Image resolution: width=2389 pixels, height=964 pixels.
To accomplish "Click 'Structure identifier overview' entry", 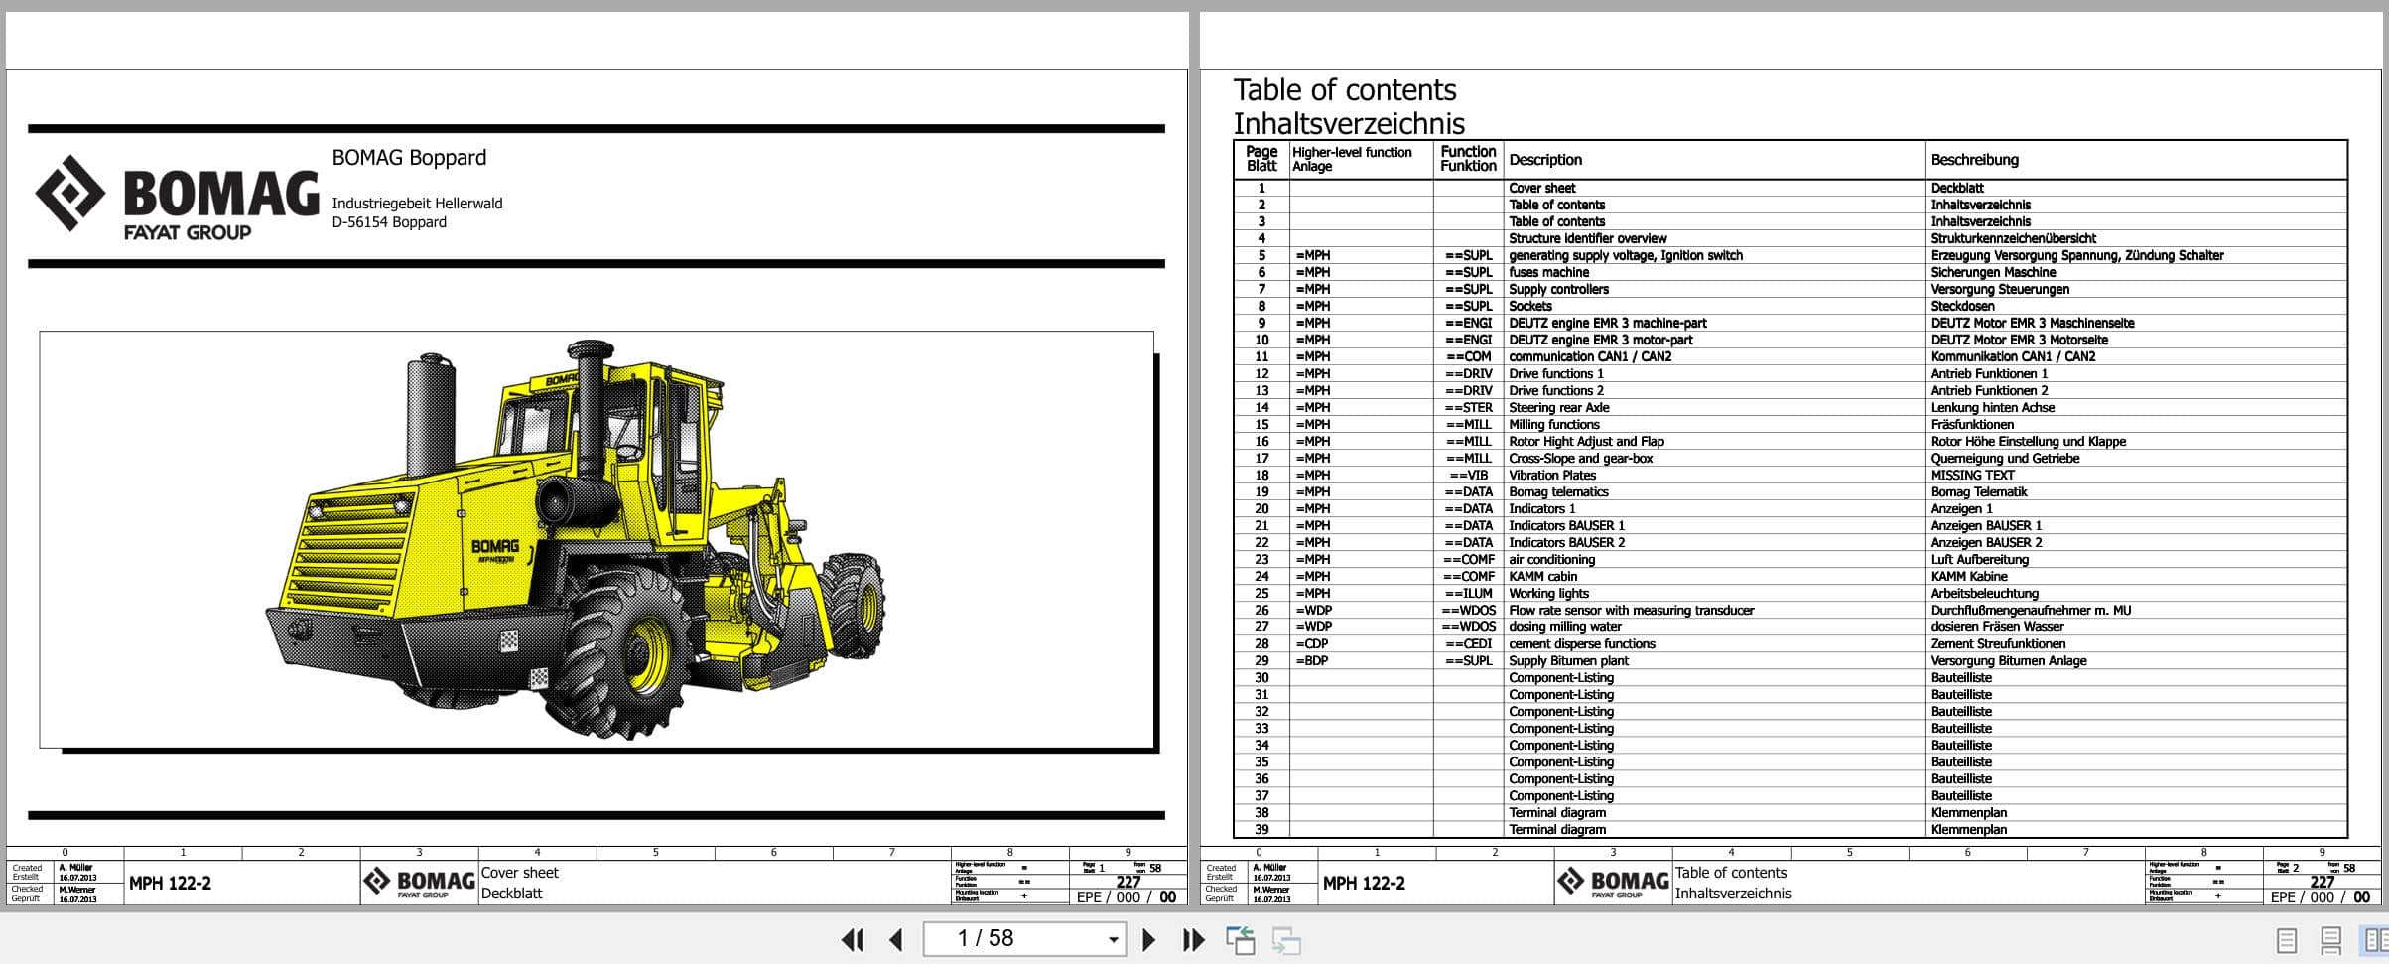I will [x=1587, y=238].
